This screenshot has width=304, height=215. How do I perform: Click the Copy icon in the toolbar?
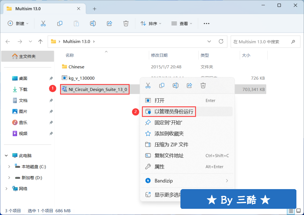tap(60, 23)
